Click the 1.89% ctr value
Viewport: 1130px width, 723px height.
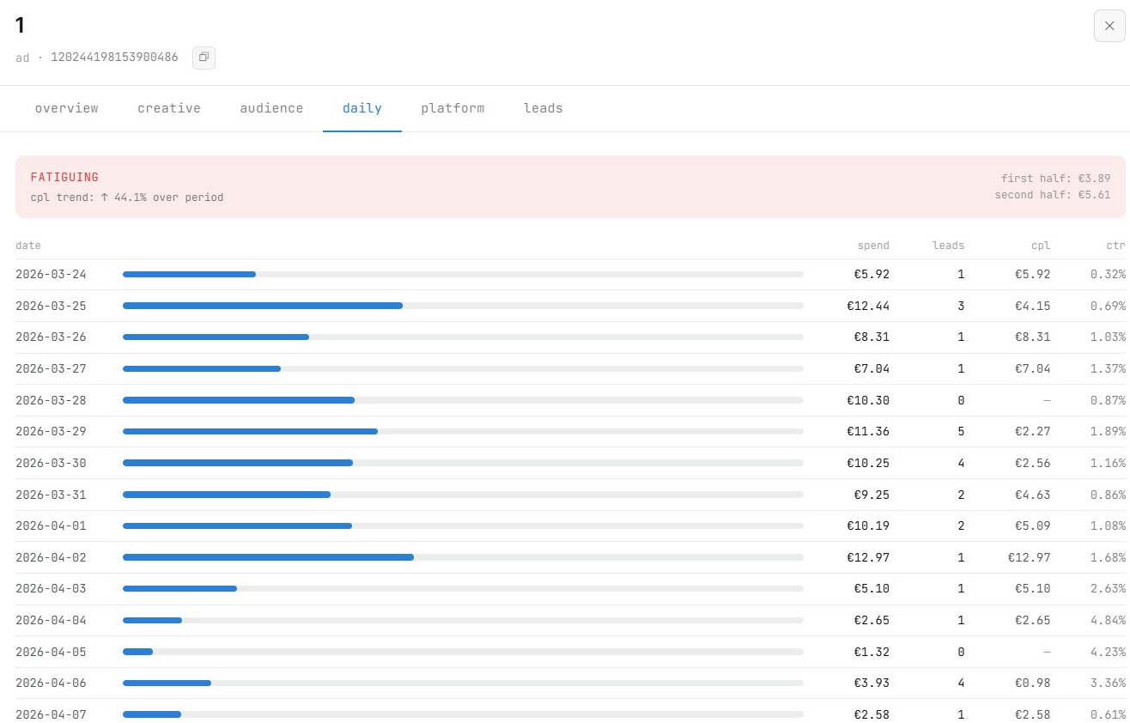(x=1108, y=431)
